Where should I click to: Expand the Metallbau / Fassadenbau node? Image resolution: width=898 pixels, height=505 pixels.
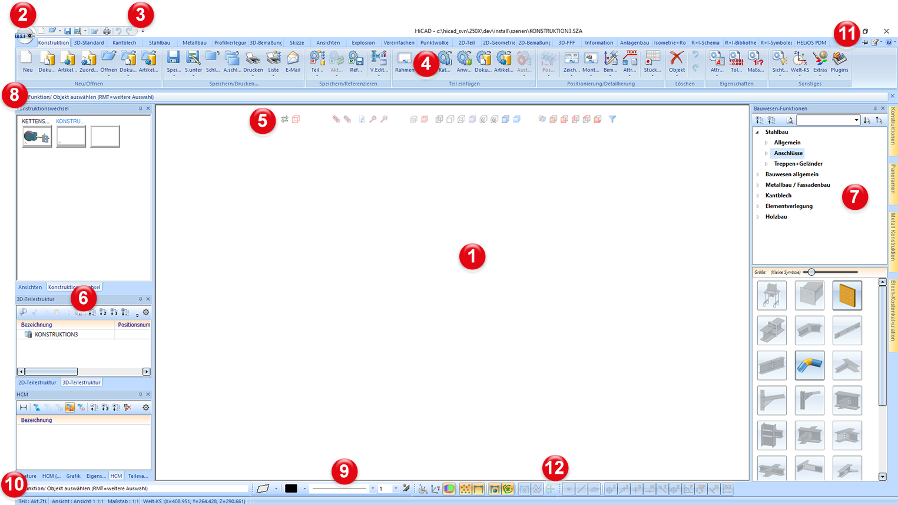[x=758, y=185]
